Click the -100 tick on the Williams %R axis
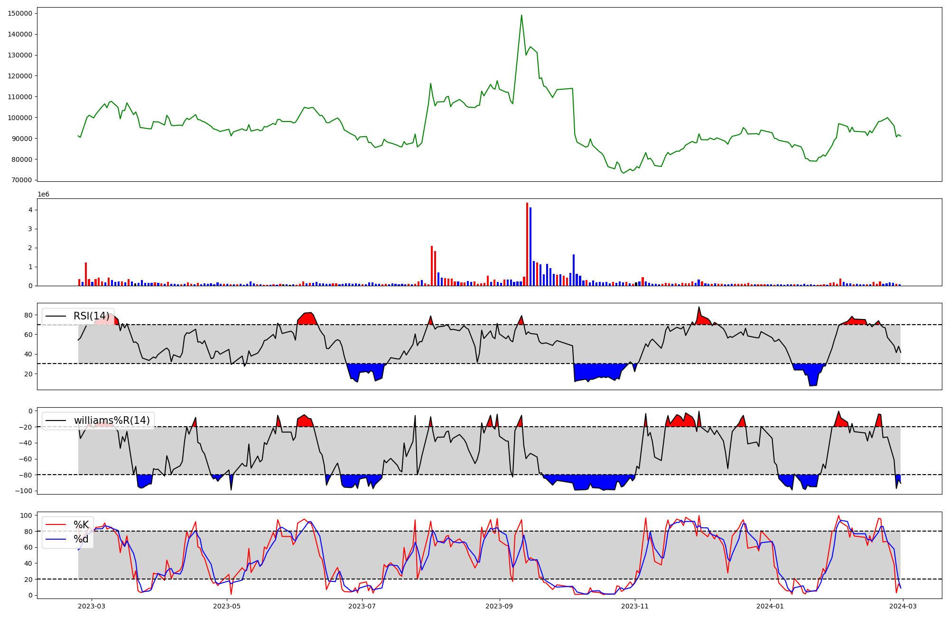 click(x=23, y=491)
